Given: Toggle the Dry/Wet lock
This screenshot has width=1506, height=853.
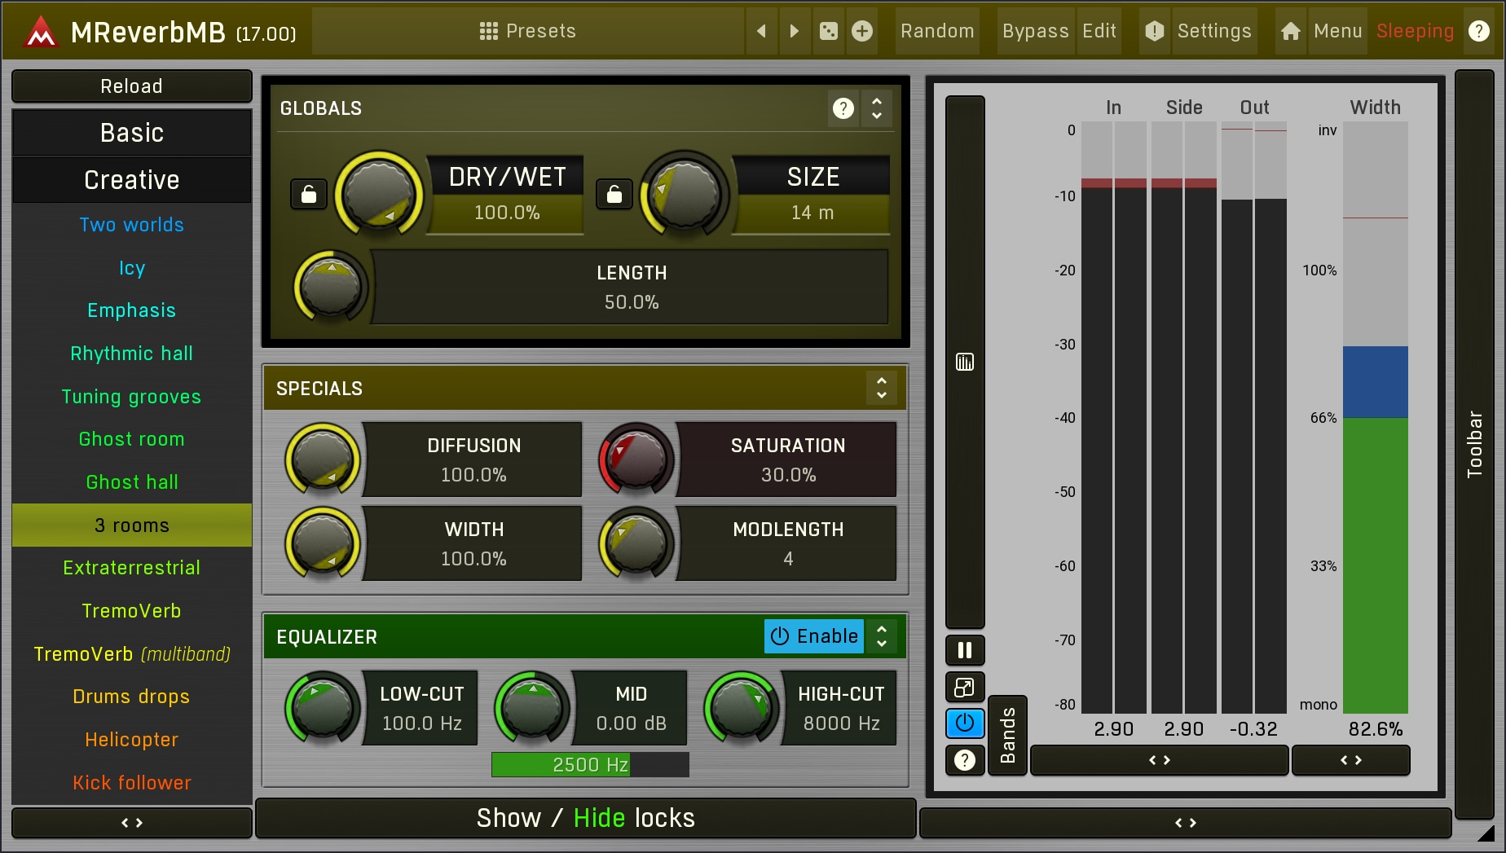Looking at the screenshot, I should coord(309,194).
